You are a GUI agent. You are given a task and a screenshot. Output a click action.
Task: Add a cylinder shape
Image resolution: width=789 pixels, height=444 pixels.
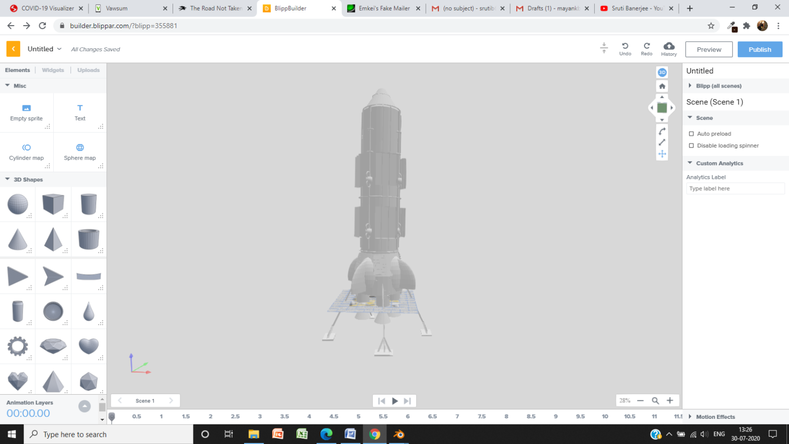pyautogui.click(x=89, y=204)
